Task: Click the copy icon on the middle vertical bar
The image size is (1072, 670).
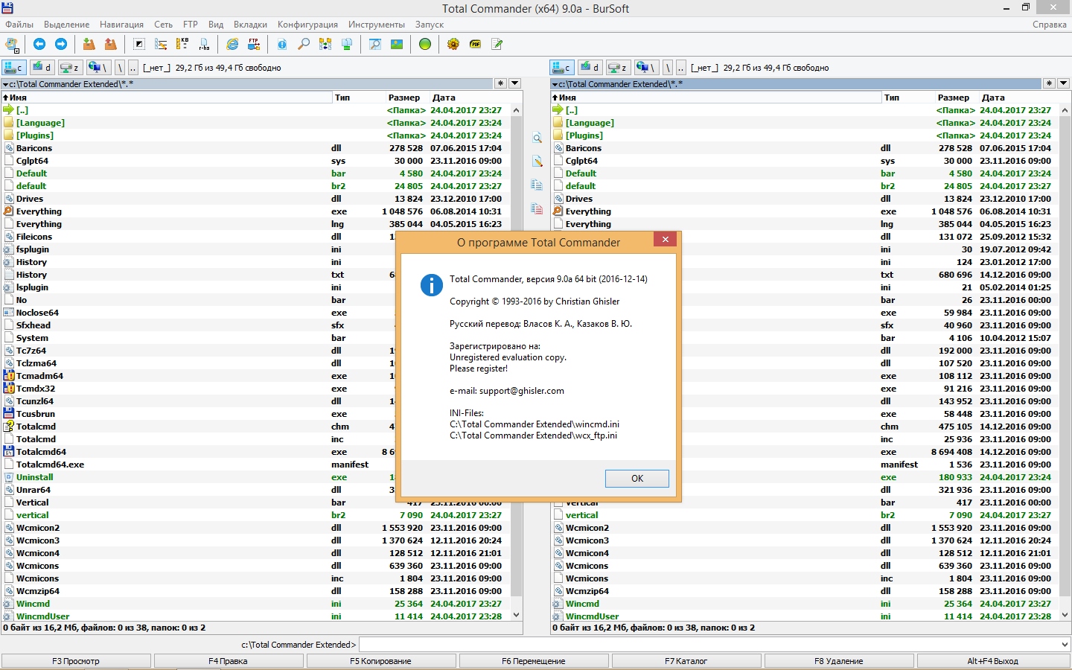Action: pyautogui.click(x=537, y=185)
